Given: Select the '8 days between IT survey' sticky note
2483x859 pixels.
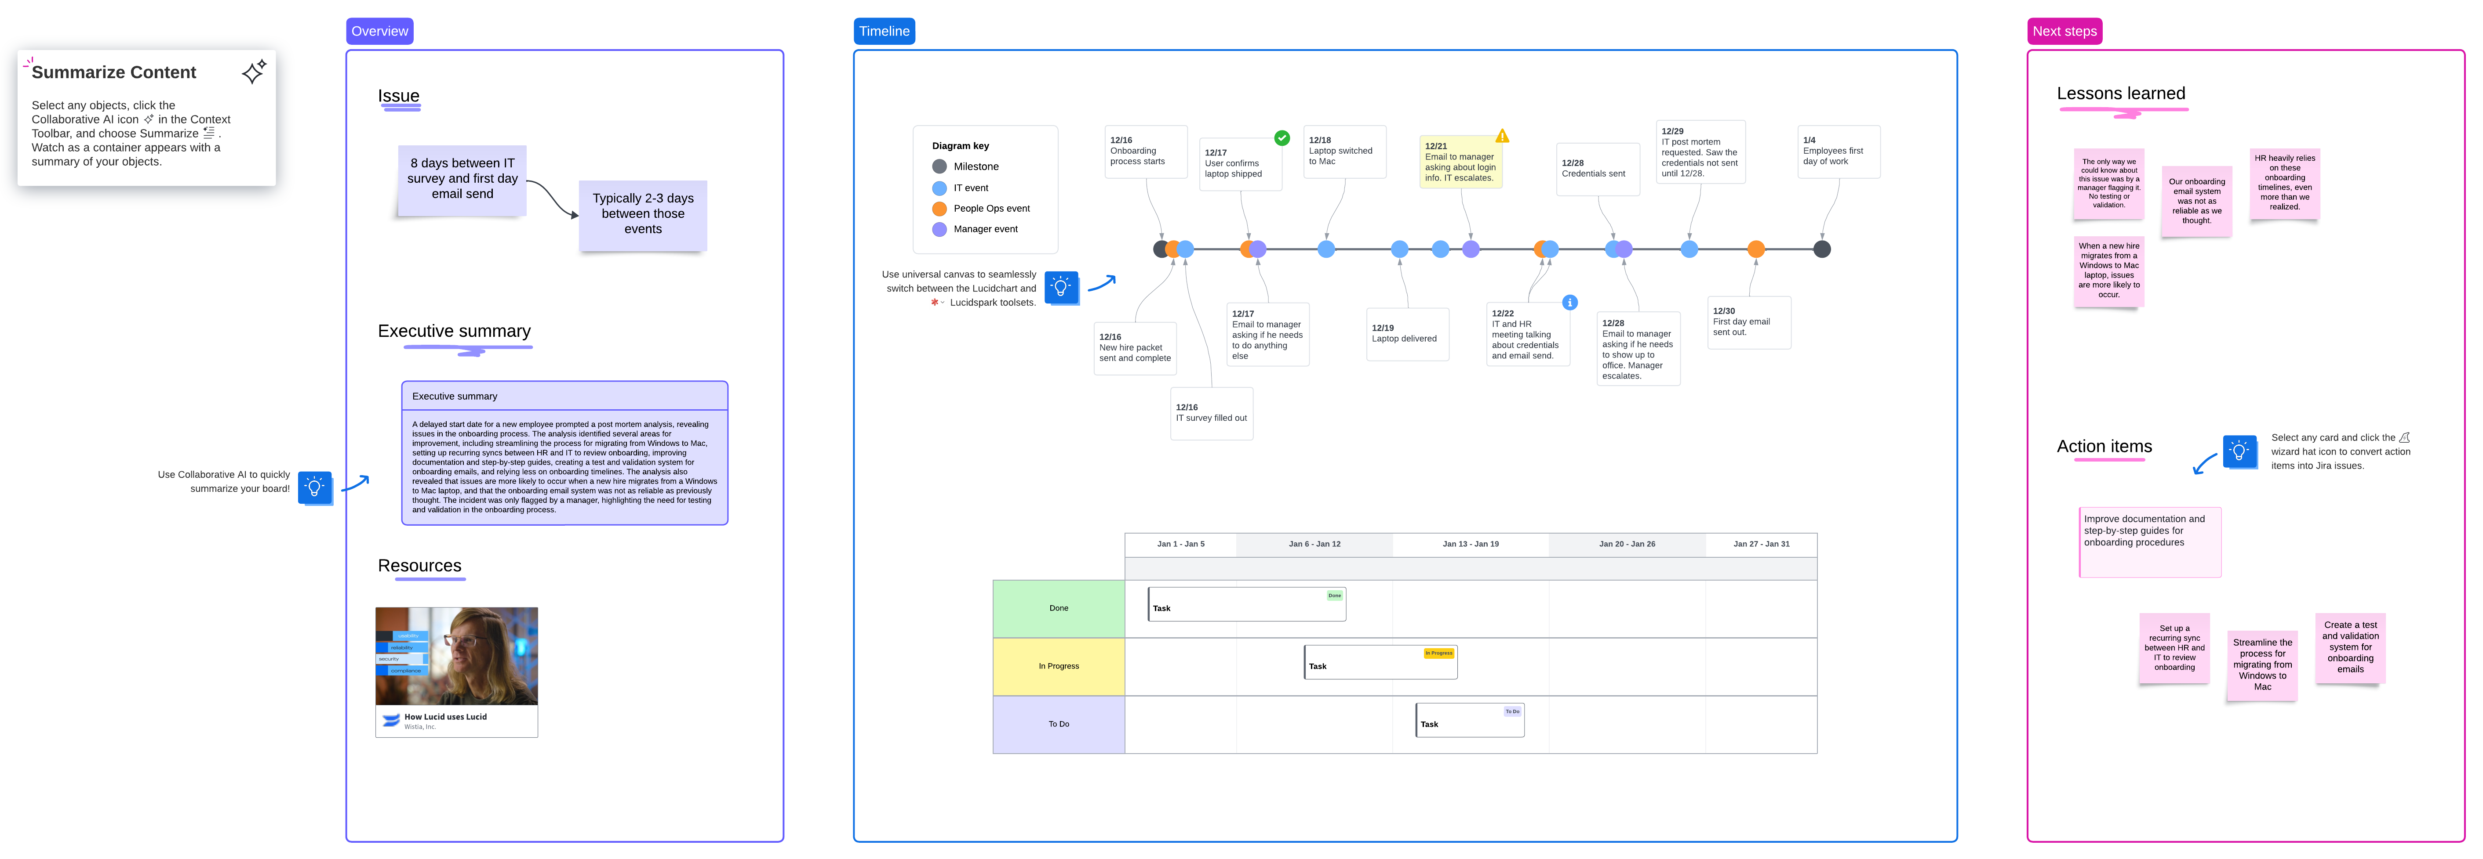Looking at the screenshot, I should (x=462, y=179).
